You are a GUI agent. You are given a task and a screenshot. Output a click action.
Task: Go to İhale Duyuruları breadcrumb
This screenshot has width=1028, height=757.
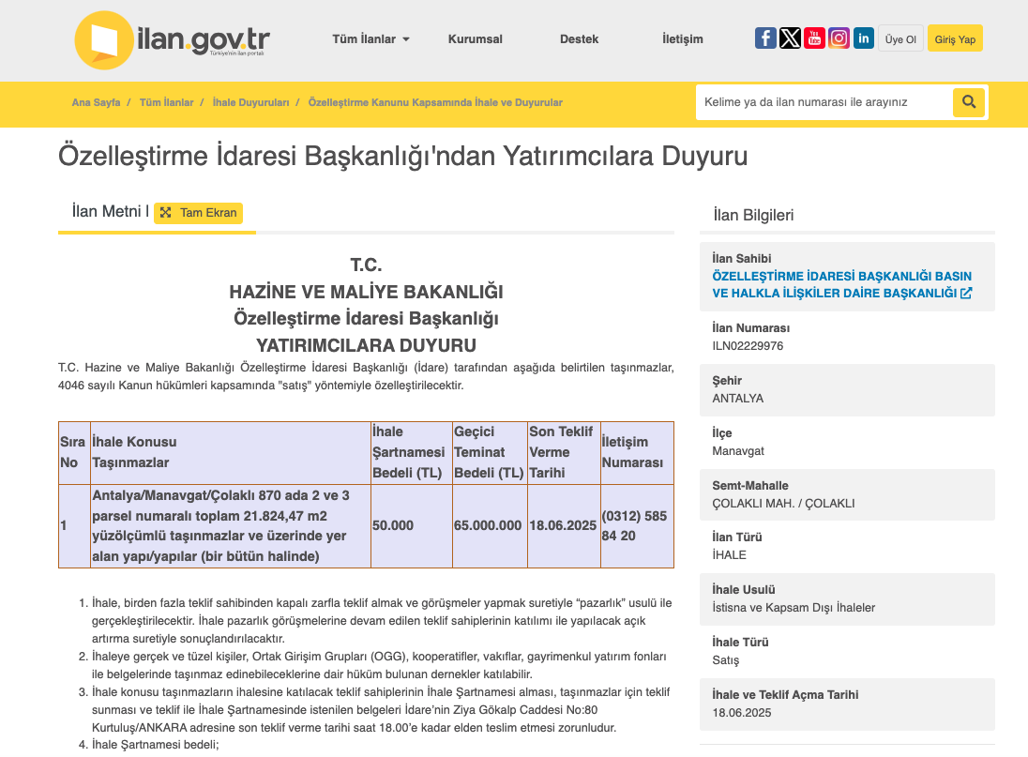pyautogui.click(x=250, y=102)
